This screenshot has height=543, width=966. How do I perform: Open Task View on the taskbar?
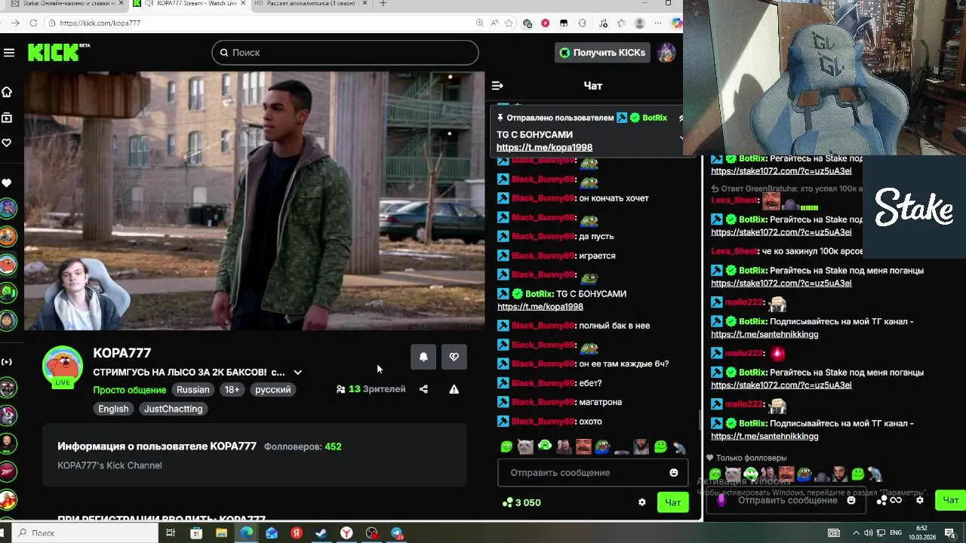click(x=171, y=533)
